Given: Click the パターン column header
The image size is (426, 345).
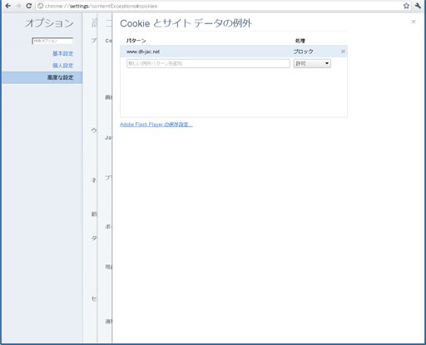Looking at the screenshot, I should (x=136, y=41).
